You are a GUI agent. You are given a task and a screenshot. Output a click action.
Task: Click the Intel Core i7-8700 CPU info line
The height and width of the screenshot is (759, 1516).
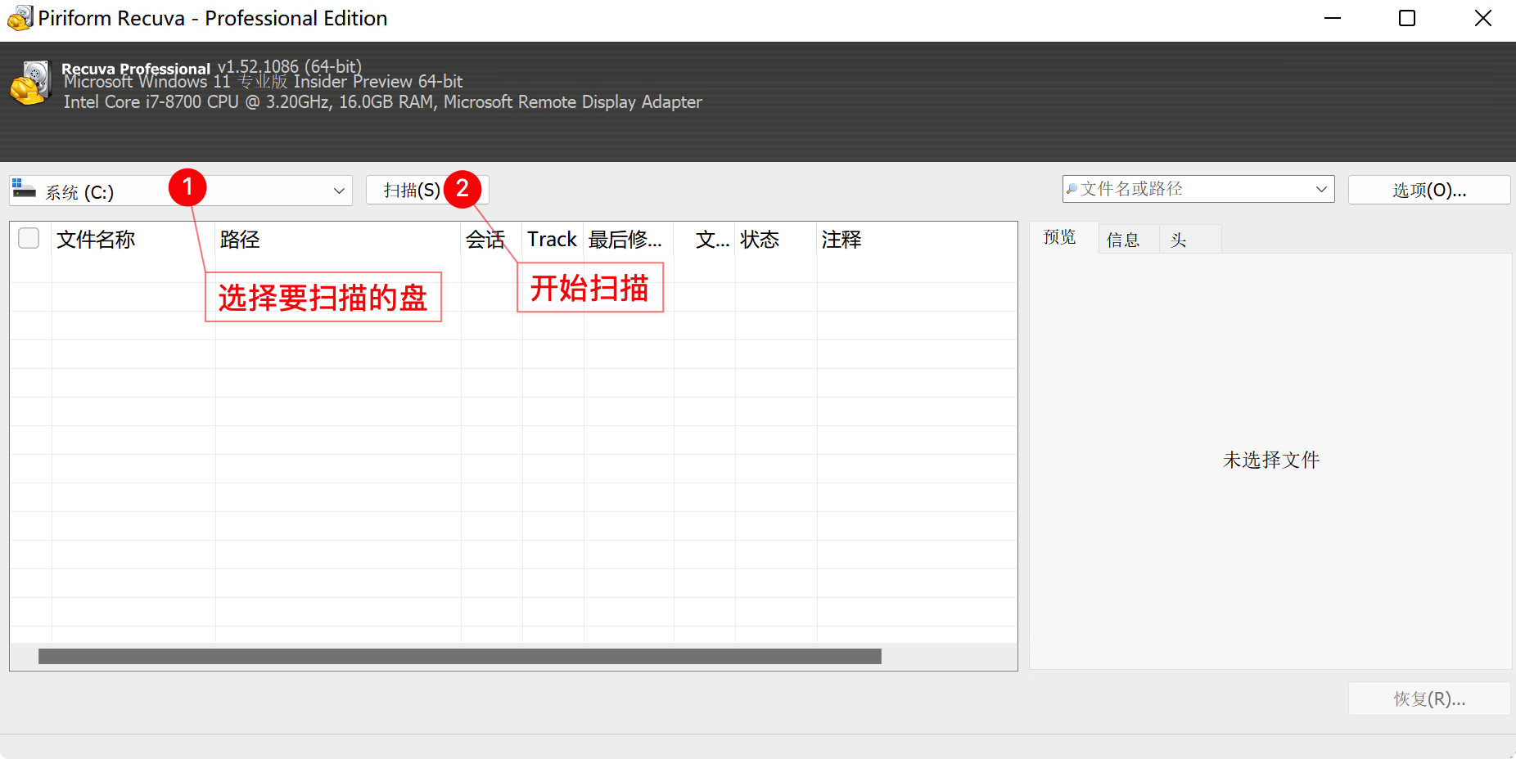[382, 101]
